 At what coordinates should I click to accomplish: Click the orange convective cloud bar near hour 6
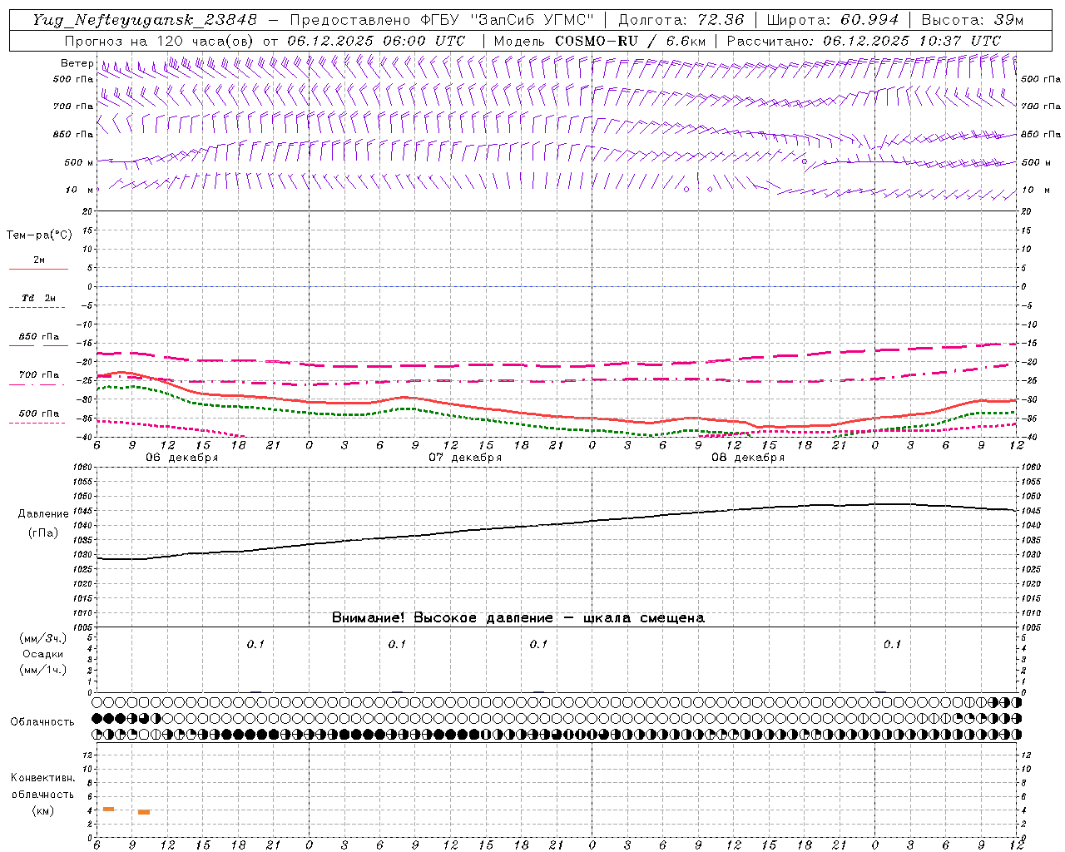[x=108, y=810]
